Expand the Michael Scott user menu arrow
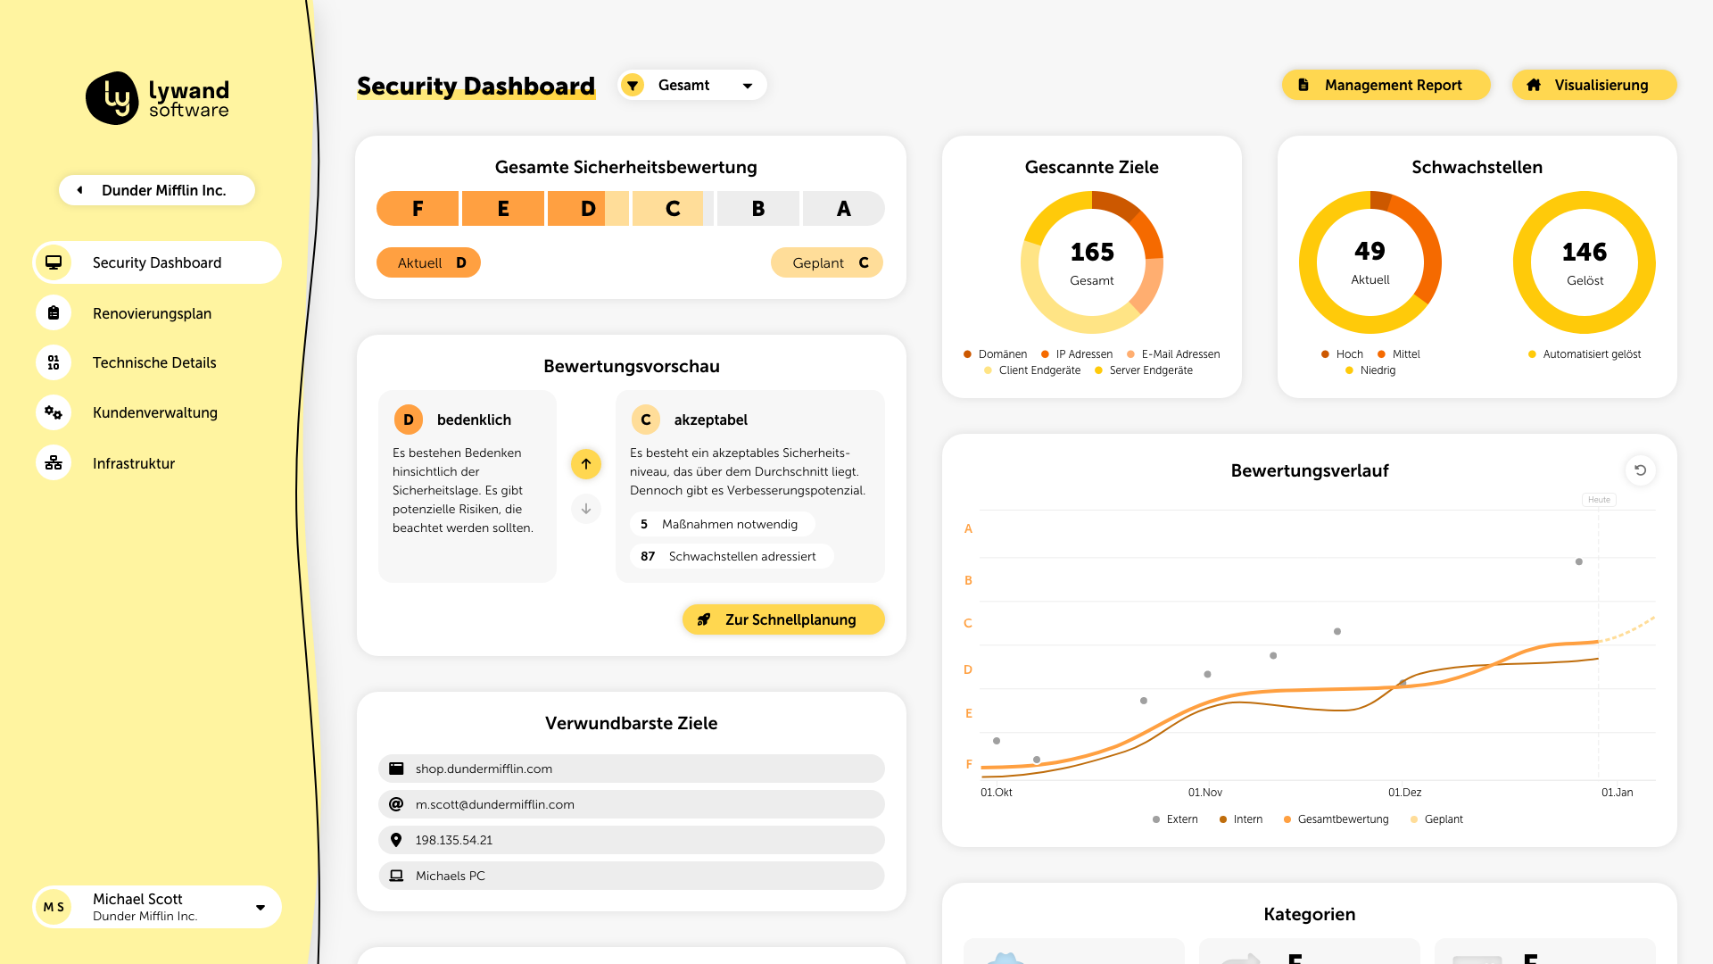 pyautogui.click(x=261, y=908)
